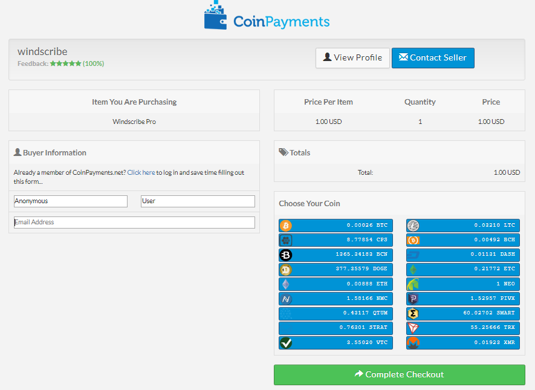This screenshot has width=535, height=390.
Task: Select the PIVX coin icon
Action: pos(413,299)
